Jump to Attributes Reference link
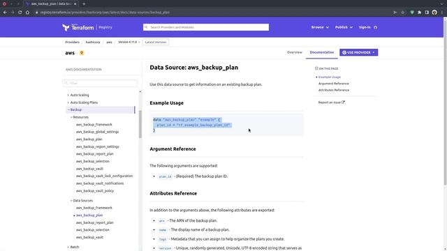 (334, 90)
